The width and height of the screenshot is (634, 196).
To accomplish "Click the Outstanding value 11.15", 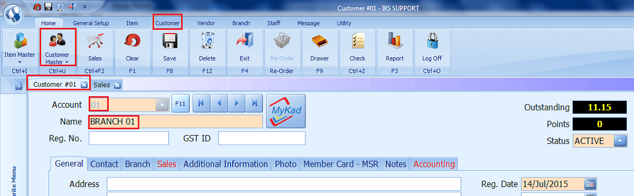I will [x=600, y=107].
